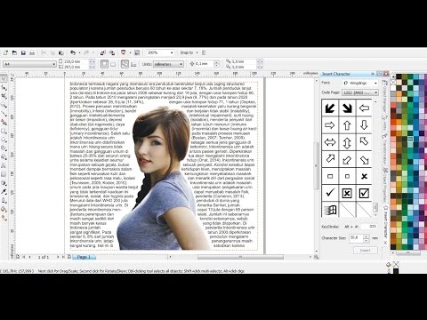Select the Pick tool in toolbox
This screenshot has width=427, height=320.
[4, 78]
